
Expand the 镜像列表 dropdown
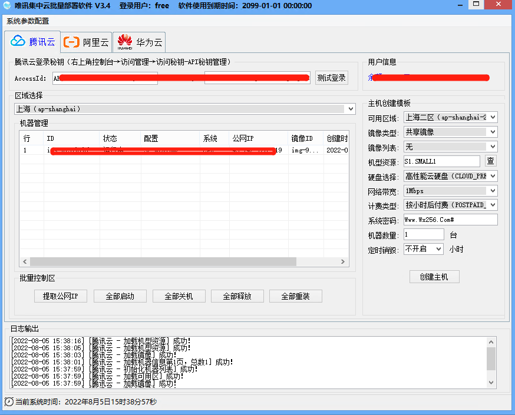pos(450,147)
